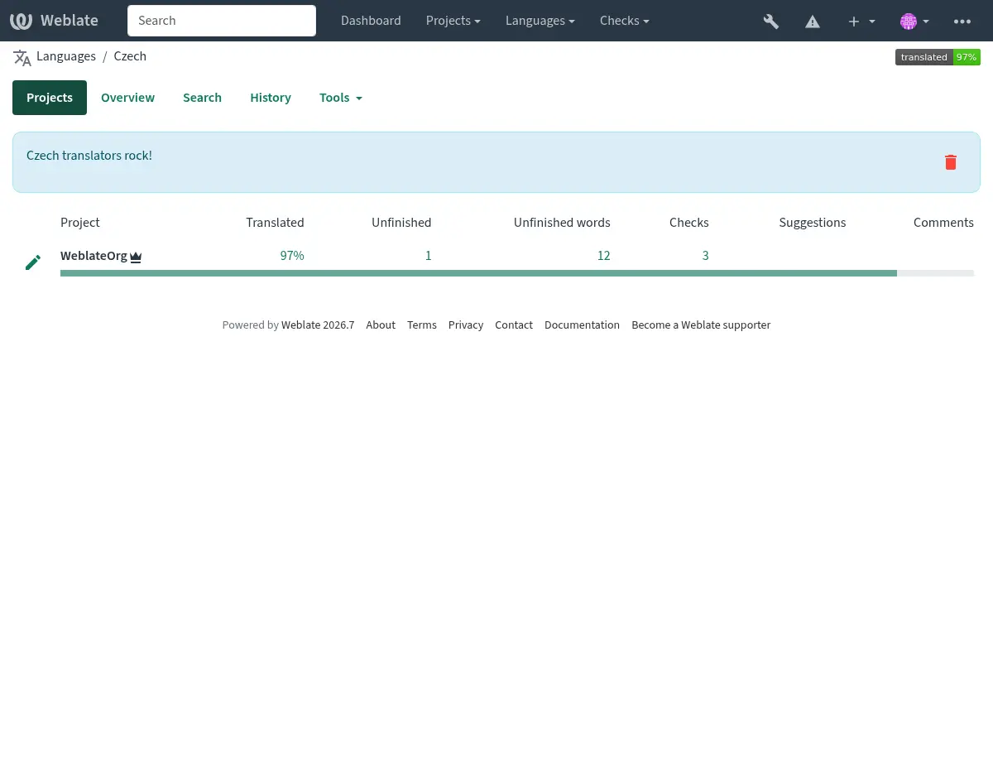Go to Dashboard in navbar
993x760 pixels.
pyautogui.click(x=371, y=21)
